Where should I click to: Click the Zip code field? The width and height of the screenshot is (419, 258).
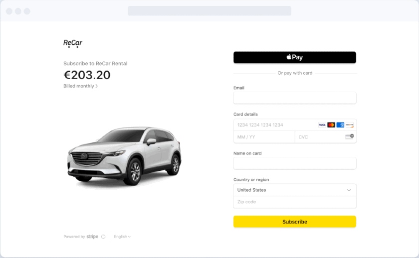(x=295, y=202)
